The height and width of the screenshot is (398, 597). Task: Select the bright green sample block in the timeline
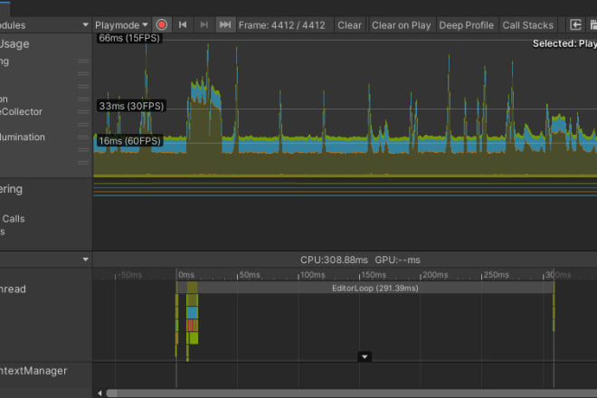pos(193,338)
